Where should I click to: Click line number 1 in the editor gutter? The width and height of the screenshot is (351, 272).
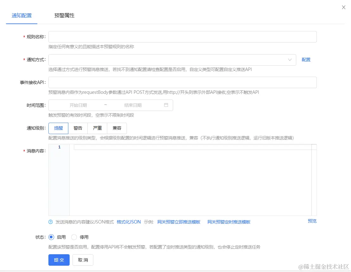[x=59, y=147]
